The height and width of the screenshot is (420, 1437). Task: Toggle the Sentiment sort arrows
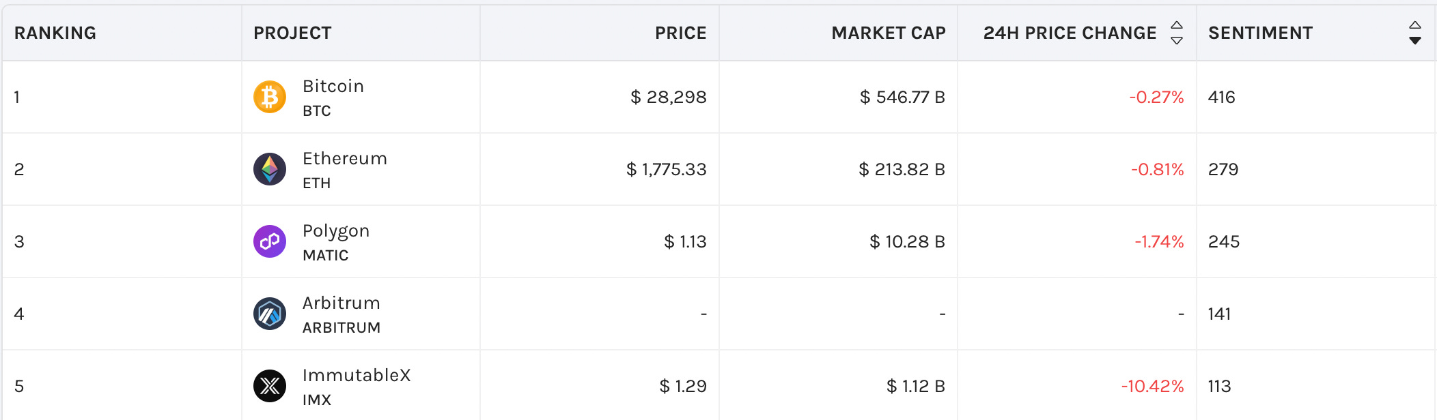[x=1415, y=33]
